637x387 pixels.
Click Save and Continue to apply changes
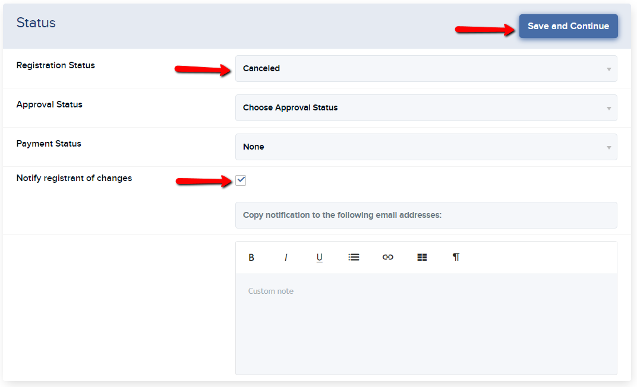pyautogui.click(x=568, y=26)
